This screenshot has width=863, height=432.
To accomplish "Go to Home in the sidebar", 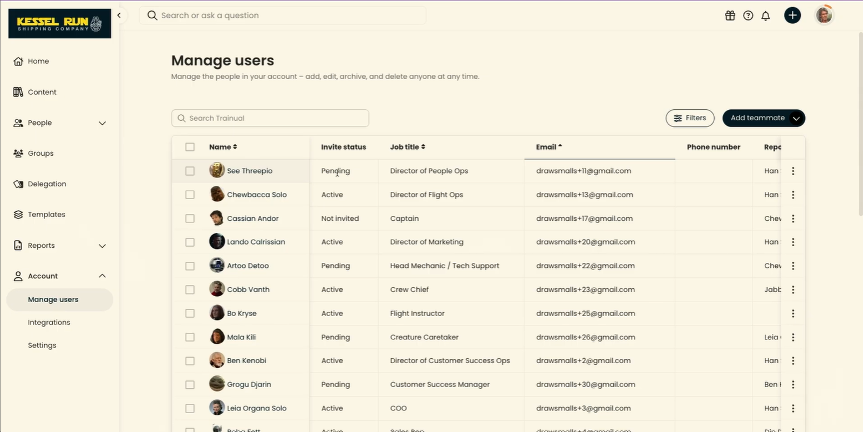I will tap(31, 61).
